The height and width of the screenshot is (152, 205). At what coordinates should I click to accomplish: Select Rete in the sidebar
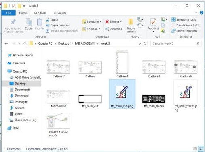pos(13,128)
